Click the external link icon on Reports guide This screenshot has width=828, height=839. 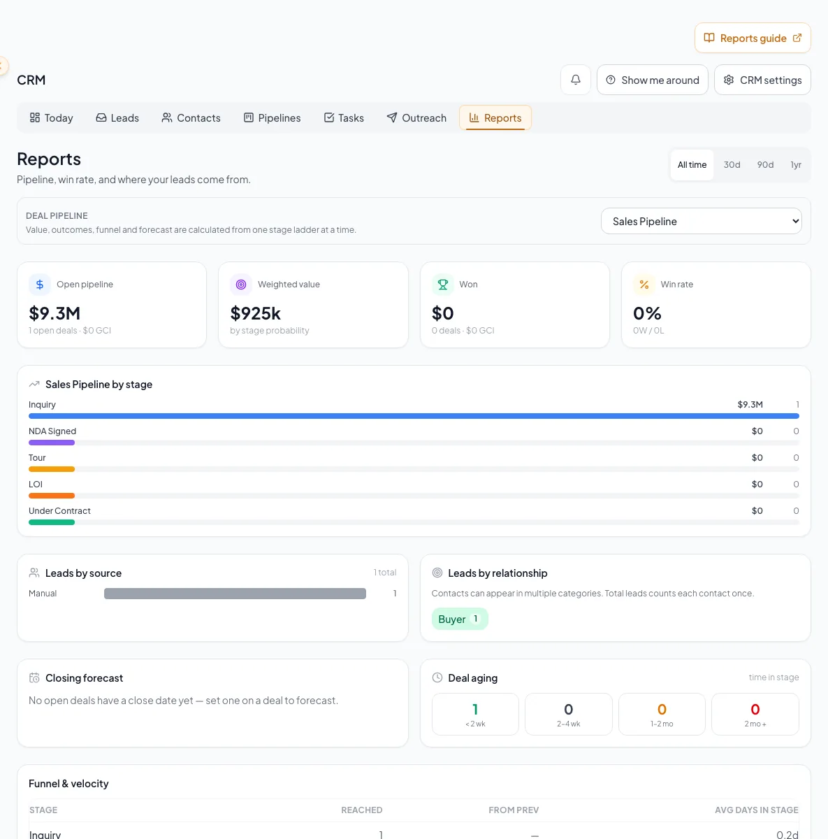(797, 38)
